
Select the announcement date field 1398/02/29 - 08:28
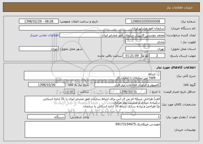coord(39,21)
